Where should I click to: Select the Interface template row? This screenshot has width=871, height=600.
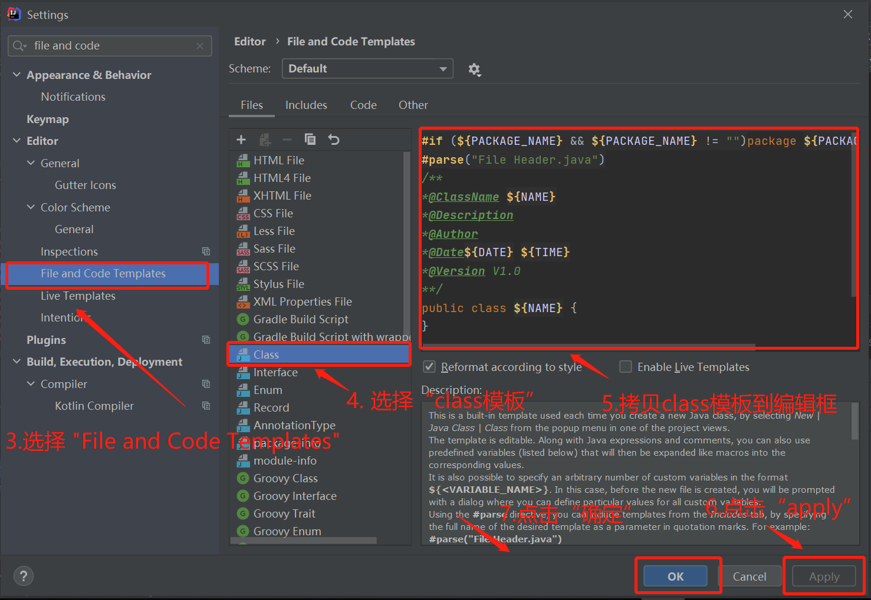click(x=320, y=372)
